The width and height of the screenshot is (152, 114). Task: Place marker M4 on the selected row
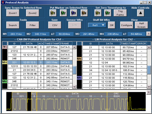pyautogui.click(x=84, y=13)
